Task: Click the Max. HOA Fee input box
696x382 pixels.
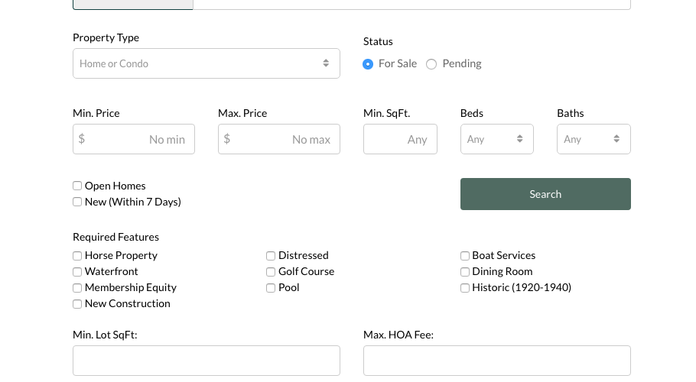Action: (x=496, y=361)
